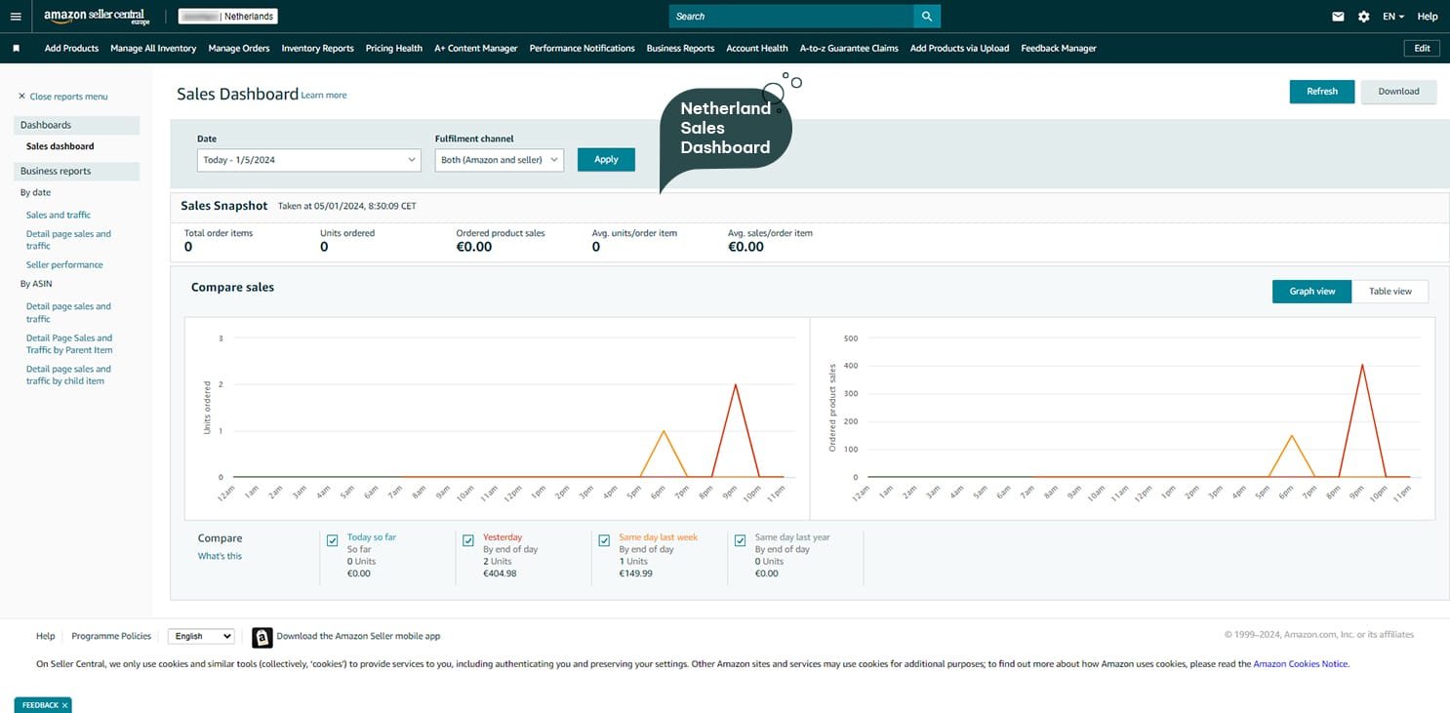The height and width of the screenshot is (713, 1450).
Task: Close the feedback tab with X
Action: click(x=64, y=705)
